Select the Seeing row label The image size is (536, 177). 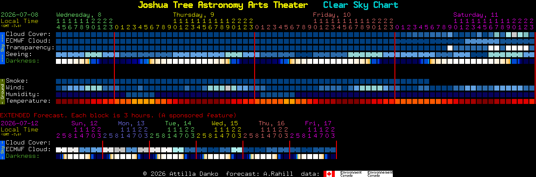click(19, 54)
